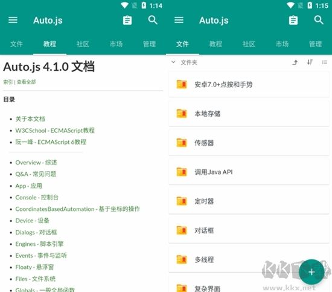Screen dimensions: 332x292
Task: Open Files - 文件系统 link
Action: (36, 279)
